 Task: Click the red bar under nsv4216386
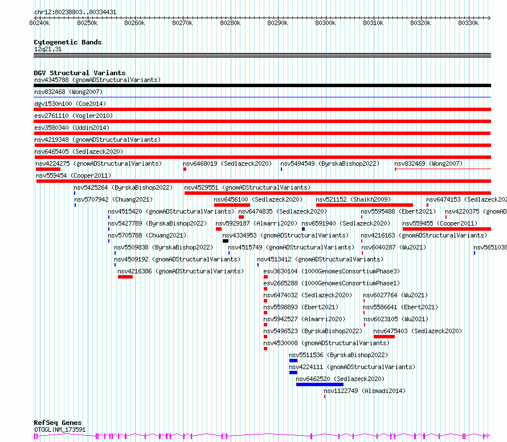[x=125, y=277]
